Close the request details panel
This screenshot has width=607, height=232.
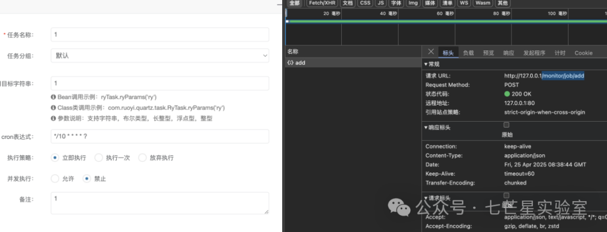click(431, 52)
